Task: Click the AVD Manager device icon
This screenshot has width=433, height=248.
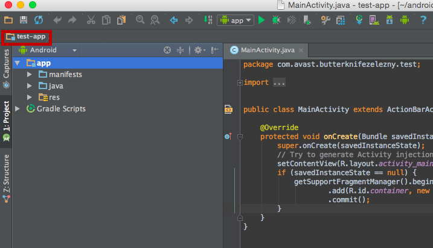Action: coord(374,20)
